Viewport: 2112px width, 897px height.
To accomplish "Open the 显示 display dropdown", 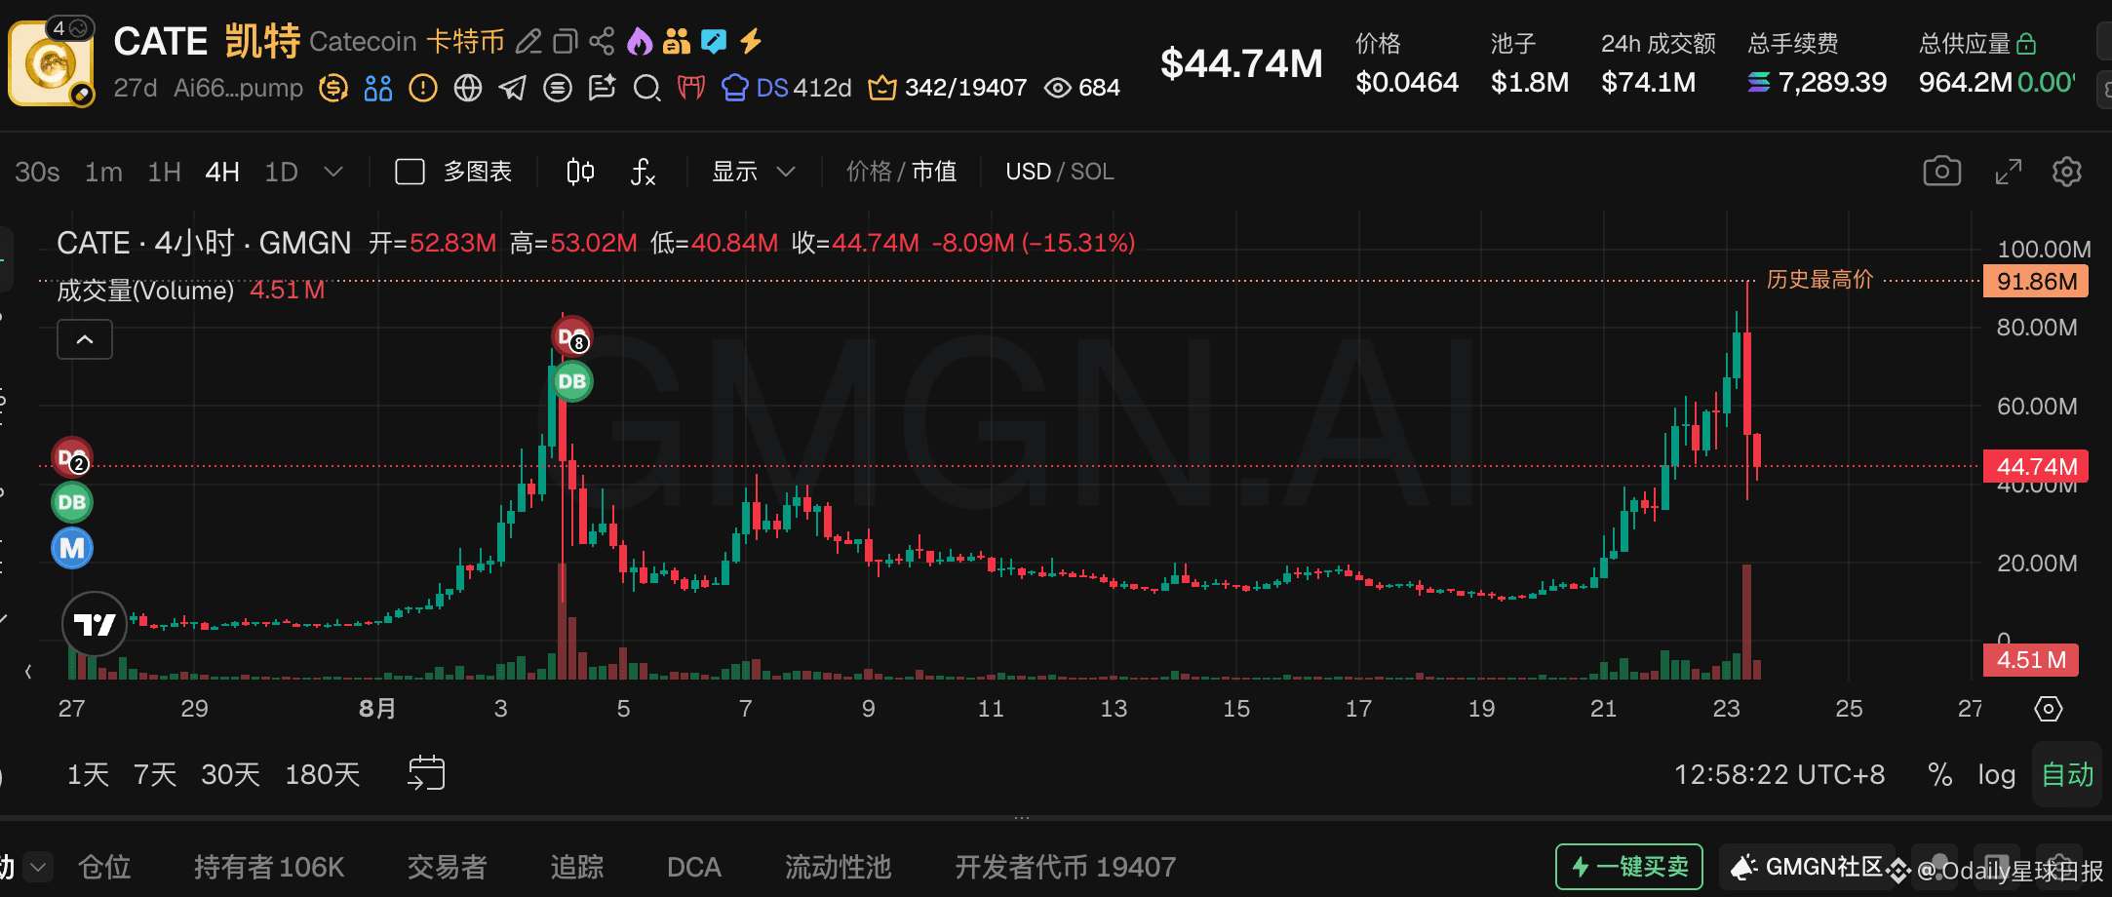I will click(753, 172).
